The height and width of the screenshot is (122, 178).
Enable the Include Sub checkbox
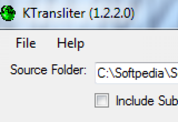tap(102, 101)
